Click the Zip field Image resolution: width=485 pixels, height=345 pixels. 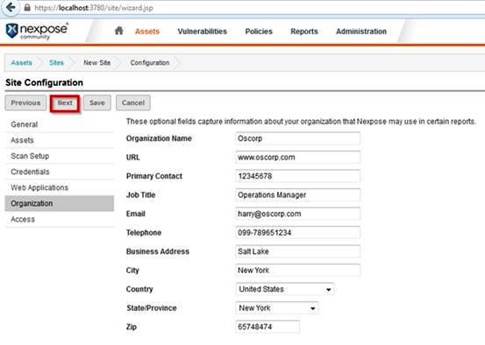tap(267, 327)
